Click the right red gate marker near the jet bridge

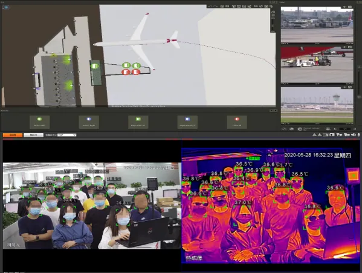coord(136,72)
